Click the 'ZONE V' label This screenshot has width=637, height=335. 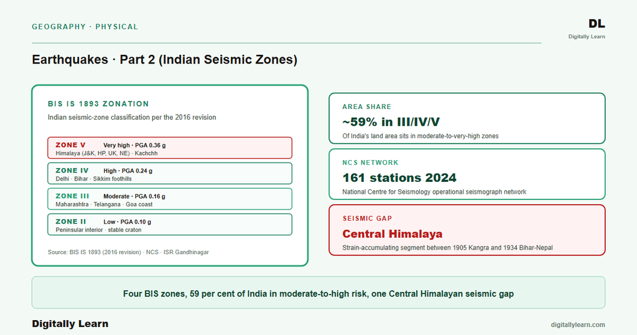71,144
